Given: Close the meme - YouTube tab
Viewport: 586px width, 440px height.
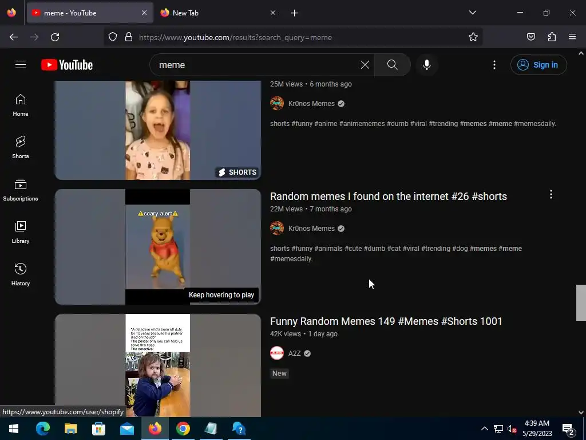Looking at the screenshot, I should pyautogui.click(x=144, y=13).
